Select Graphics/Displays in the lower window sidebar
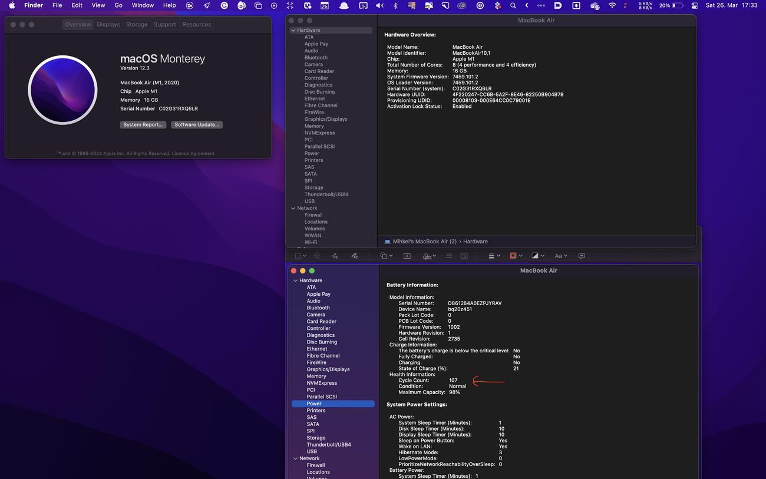This screenshot has height=479, width=766. click(x=328, y=369)
